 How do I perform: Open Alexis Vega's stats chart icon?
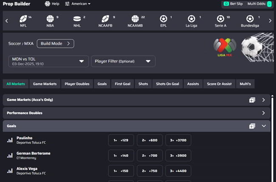tap(10, 171)
